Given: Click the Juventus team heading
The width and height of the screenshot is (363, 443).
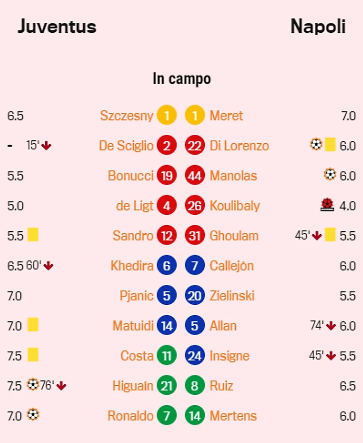Looking at the screenshot, I should click(57, 26).
